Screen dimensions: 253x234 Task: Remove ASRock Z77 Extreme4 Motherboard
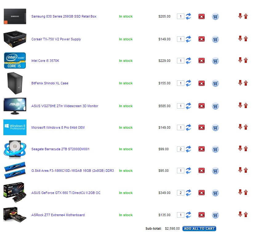202,215
